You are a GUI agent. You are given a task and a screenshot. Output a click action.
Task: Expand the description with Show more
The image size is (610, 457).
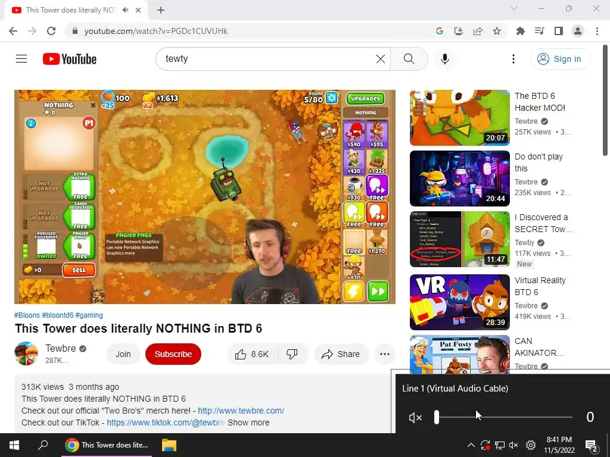[248, 422]
